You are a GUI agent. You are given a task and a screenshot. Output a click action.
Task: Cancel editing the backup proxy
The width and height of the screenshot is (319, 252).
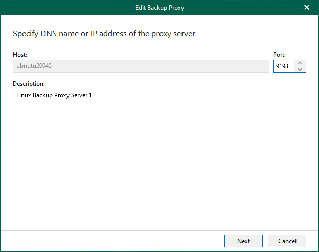point(287,241)
